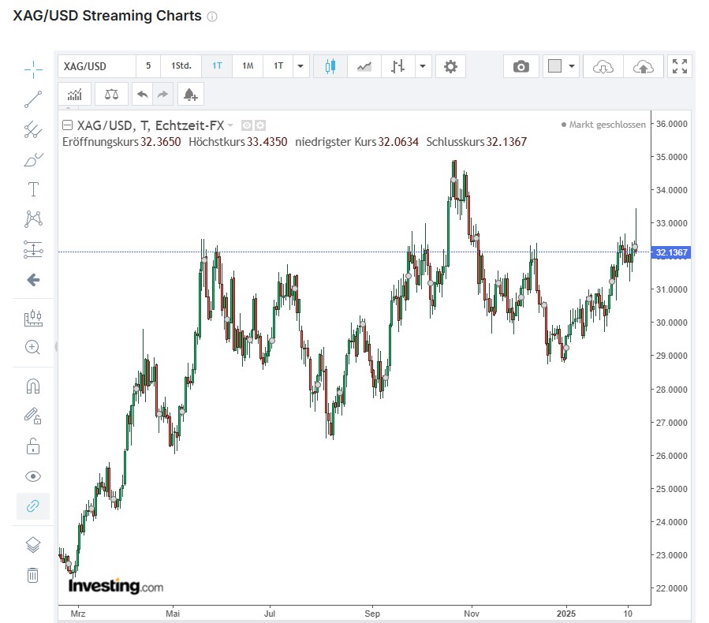Click the 2025 label on time axis
This screenshot has height=623, width=709.
tap(566, 614)
